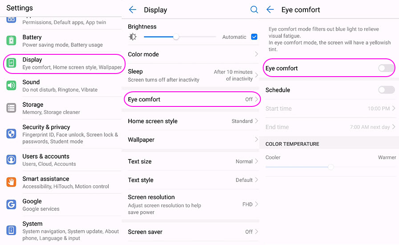Viewport: 399px width, 245px height.
Task: Toggle the Eye comfort switch on
Action: [x=386, y=68]
